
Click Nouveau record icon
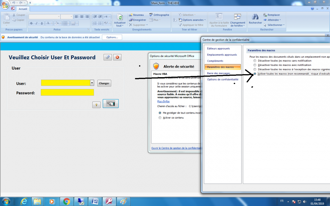[130, 15]
